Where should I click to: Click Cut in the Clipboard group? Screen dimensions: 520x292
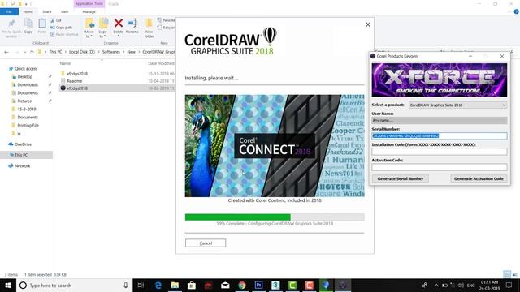pyautogui.click(x=56, y=20)
